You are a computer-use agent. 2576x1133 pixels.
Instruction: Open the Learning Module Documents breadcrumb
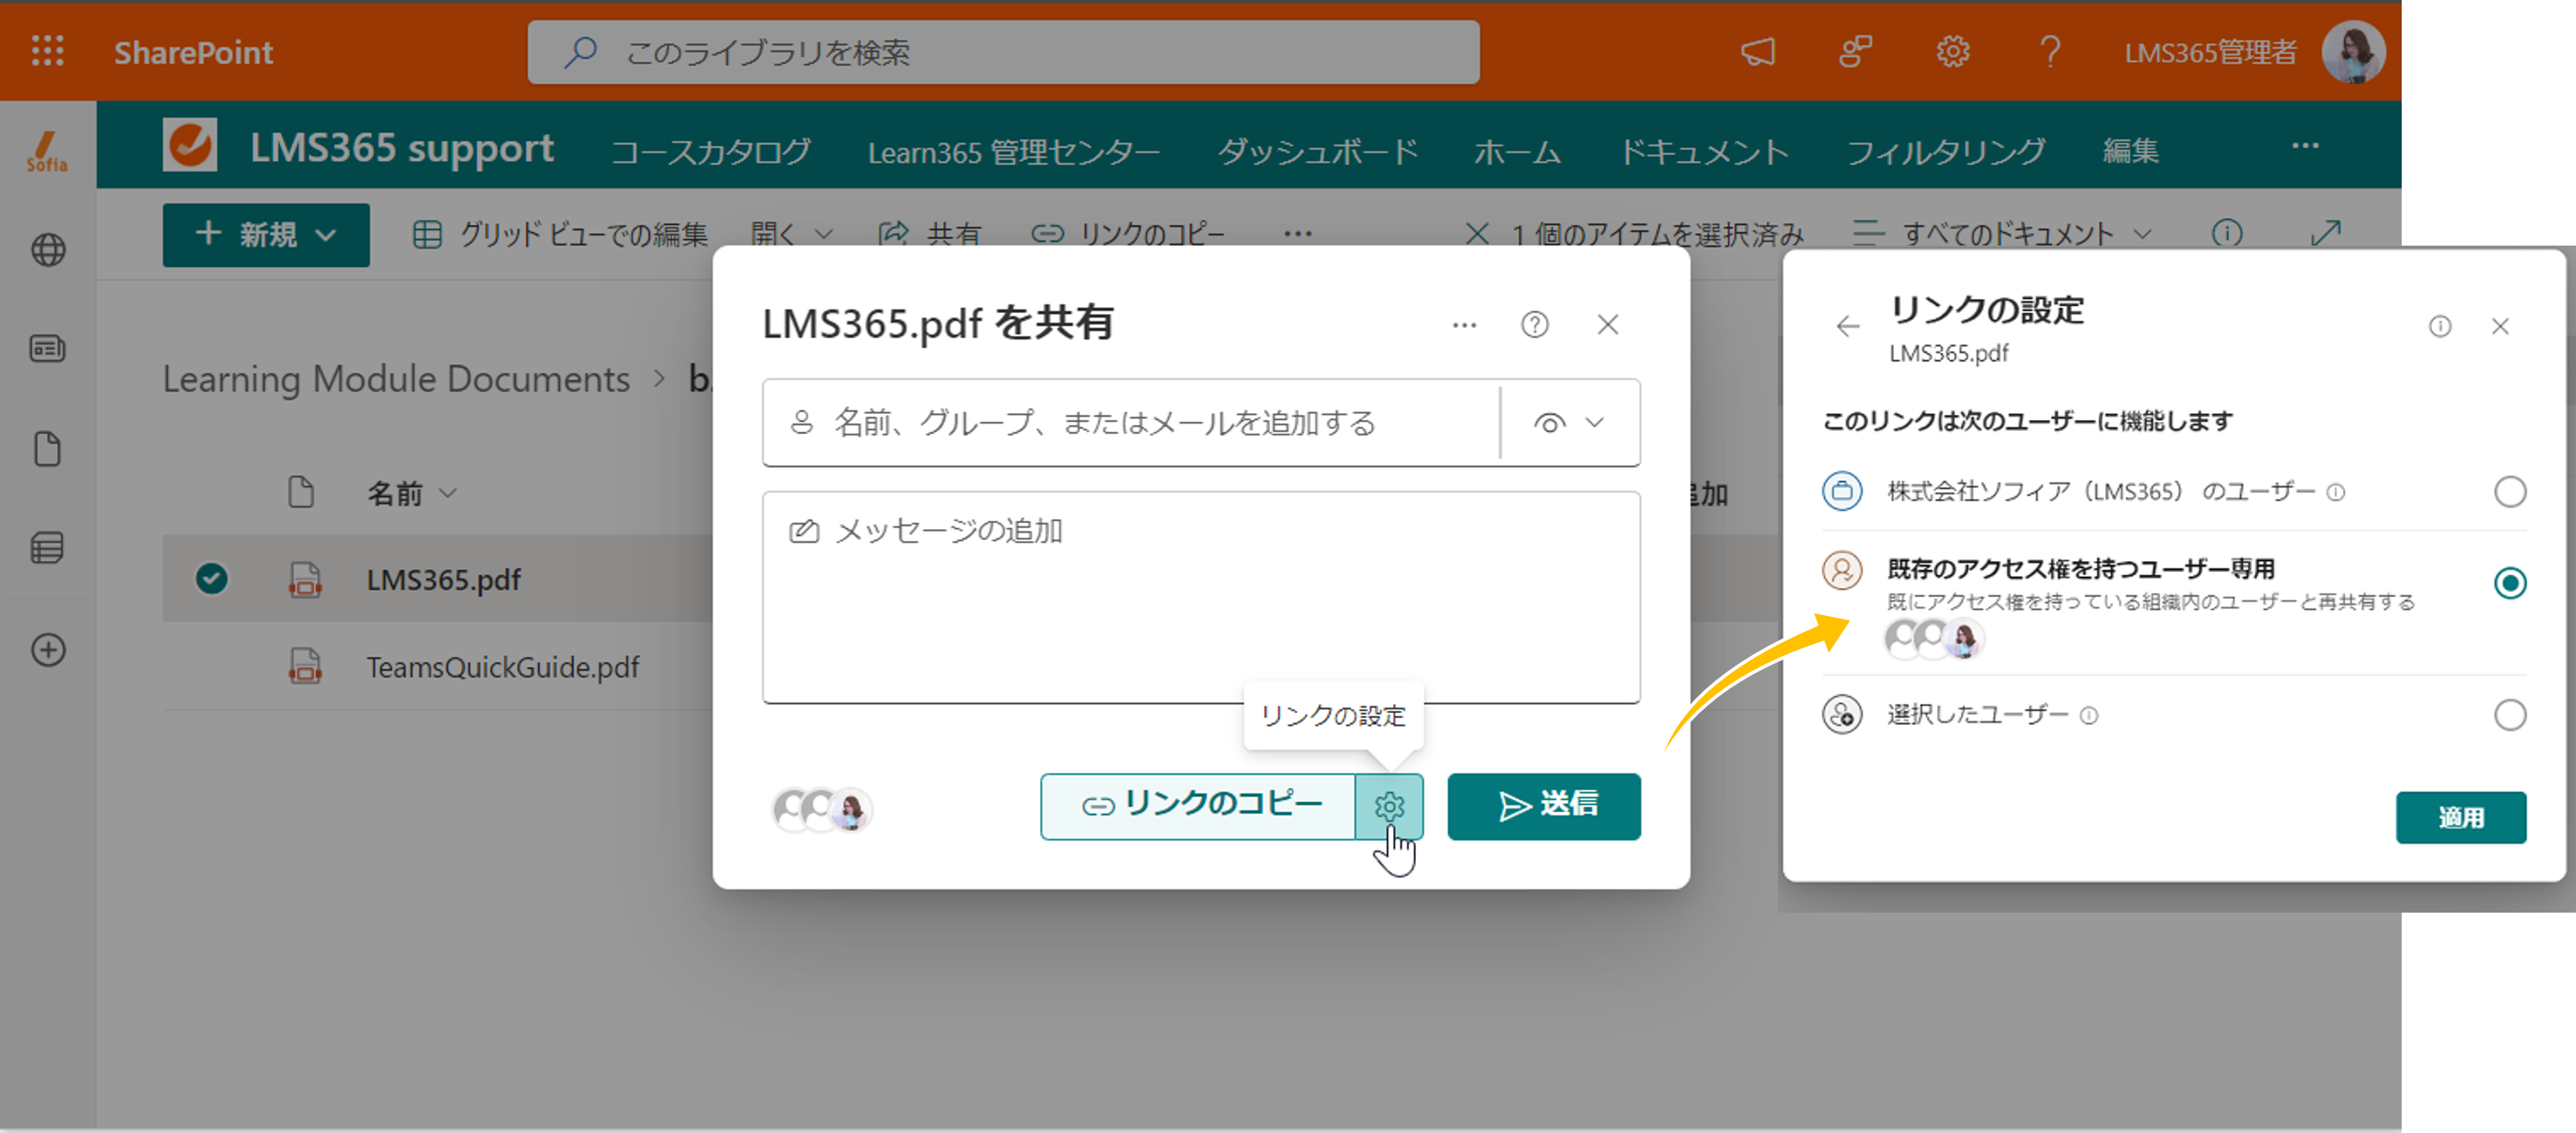tap(396, 379)
